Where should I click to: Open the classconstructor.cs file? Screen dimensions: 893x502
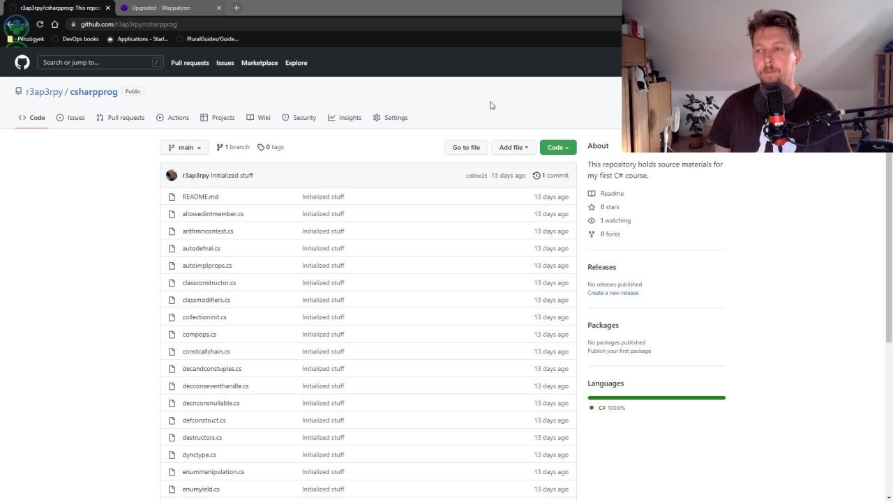pos(209,283)
